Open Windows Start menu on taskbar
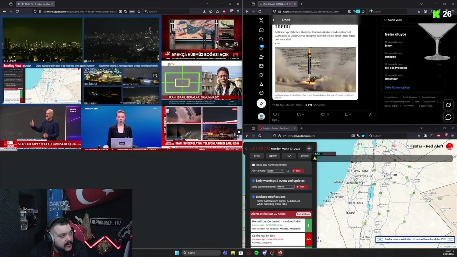Screen dimensions: 457x257 pyautogui.click(x=177, y=253)
